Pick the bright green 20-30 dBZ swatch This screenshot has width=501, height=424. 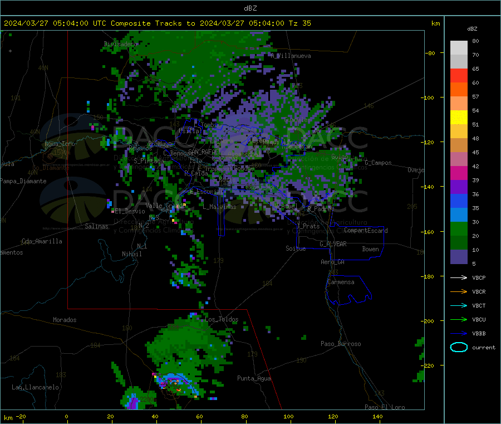point(459,228)
